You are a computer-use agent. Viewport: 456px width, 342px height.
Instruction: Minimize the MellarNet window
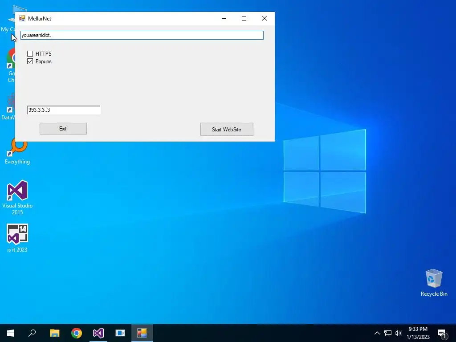pos(224,18)
